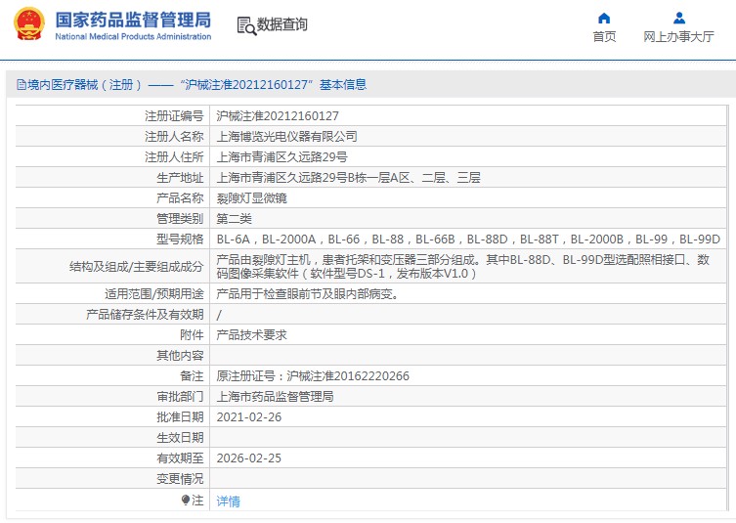Select production address with B栋一层A区

(348, 178)
